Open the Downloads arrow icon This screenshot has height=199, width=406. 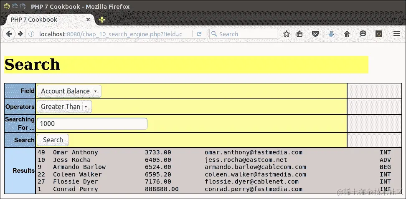pos(331,34)
